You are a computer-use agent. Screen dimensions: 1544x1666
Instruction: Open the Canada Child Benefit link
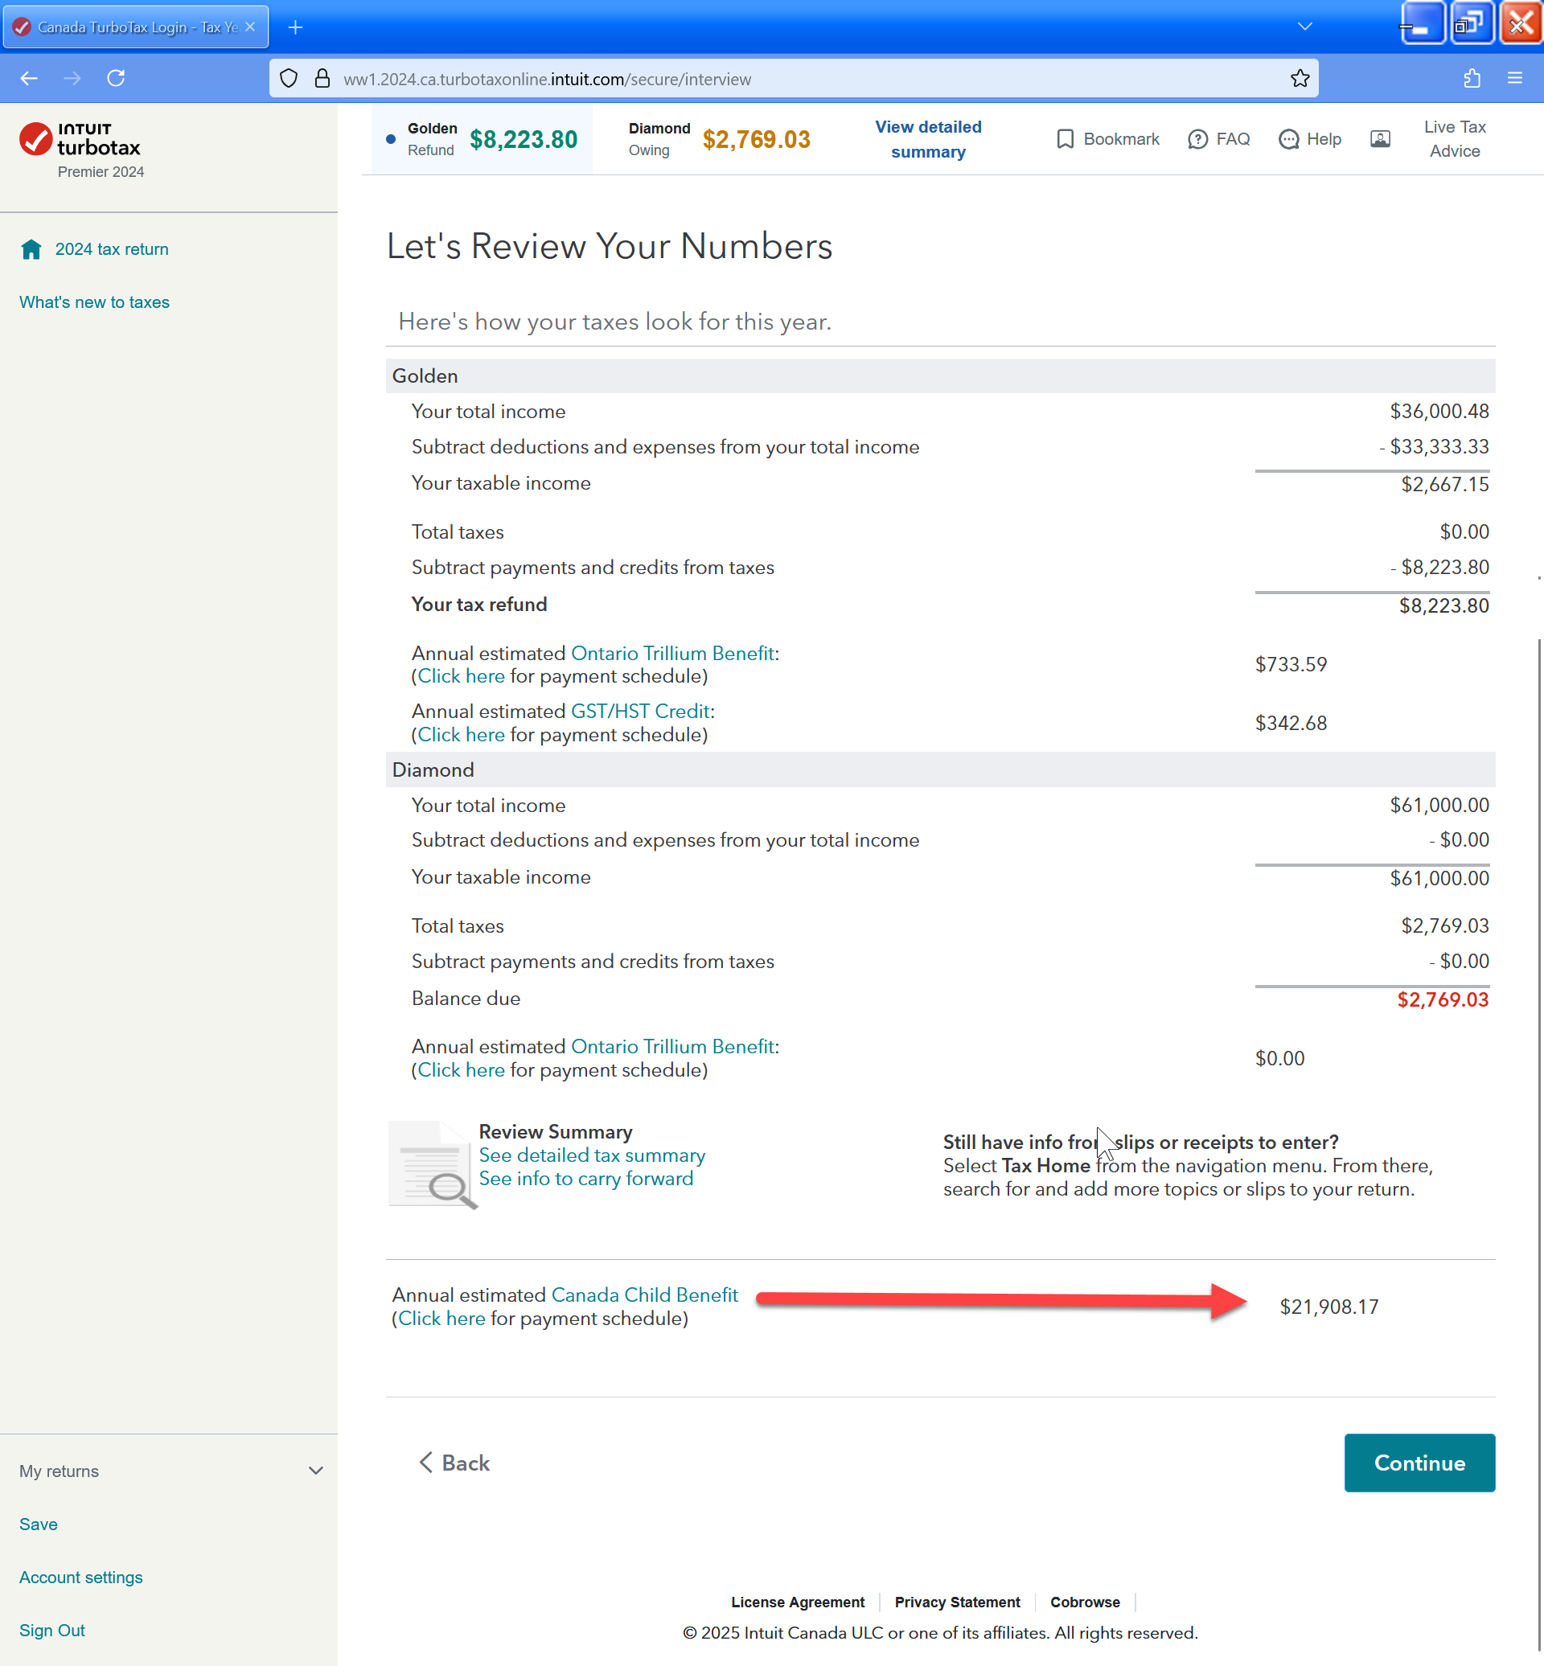click(x=645, y=1295)
